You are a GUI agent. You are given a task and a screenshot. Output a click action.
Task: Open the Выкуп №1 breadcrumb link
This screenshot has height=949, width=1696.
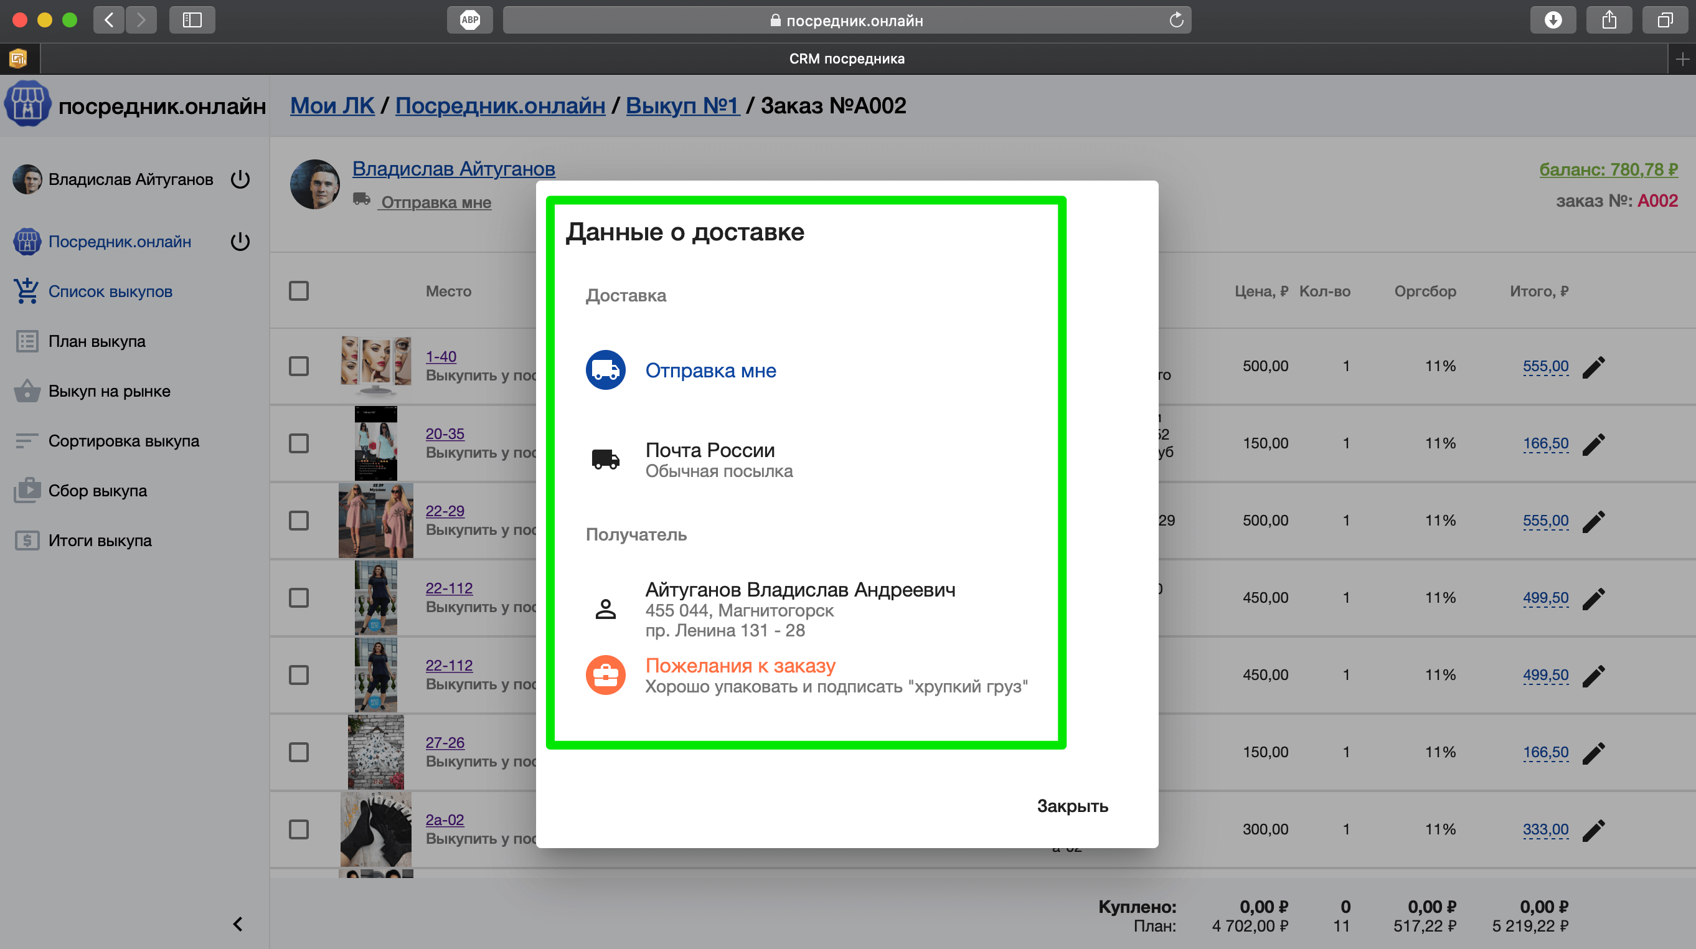click(682, 105)
